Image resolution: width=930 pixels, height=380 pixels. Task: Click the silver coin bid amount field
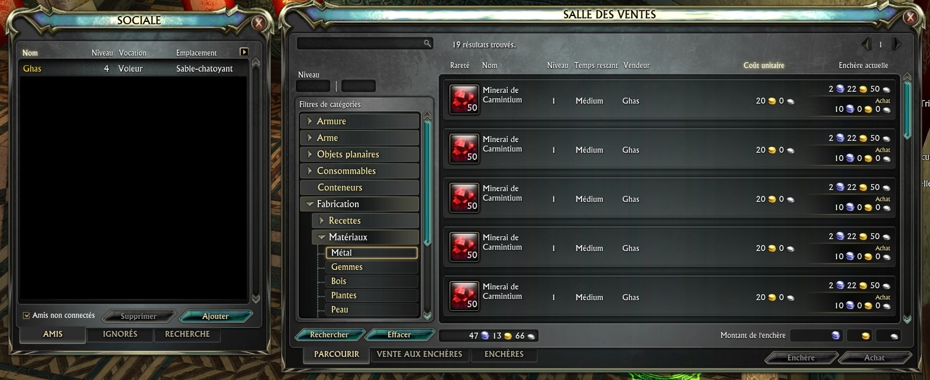tap(888, 336)
